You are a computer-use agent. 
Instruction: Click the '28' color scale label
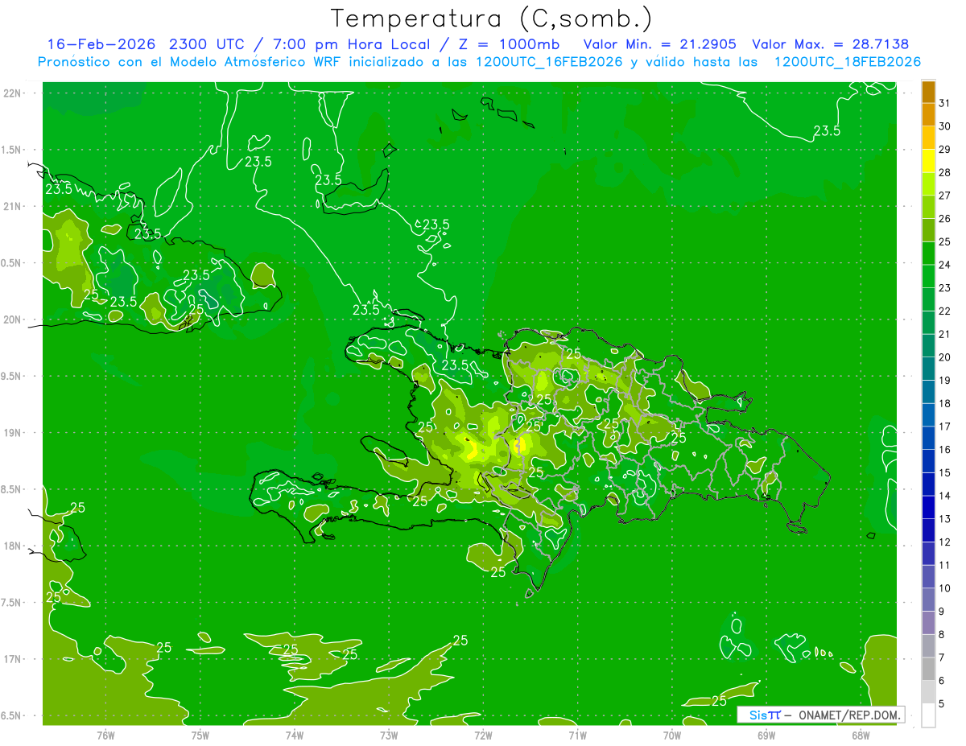(944, 172)
